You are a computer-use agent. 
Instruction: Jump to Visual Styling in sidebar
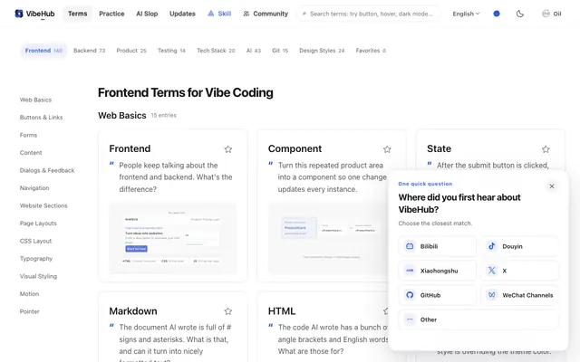pyautogui.click(x=38, y=276)
